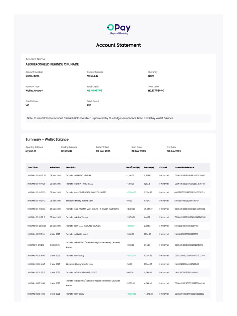Select start date 09 Mar 2025
The image size is (237, 316).
pyautogui.click(x=139, y=151)
